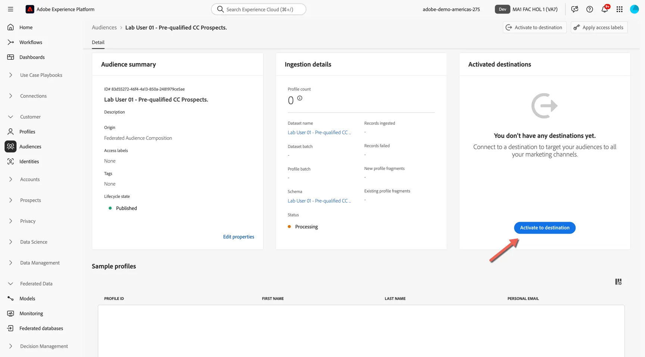This screenshot has width=645, height=357.
Task: Click the PROFILE ID column header
Action: click(114, 298)
